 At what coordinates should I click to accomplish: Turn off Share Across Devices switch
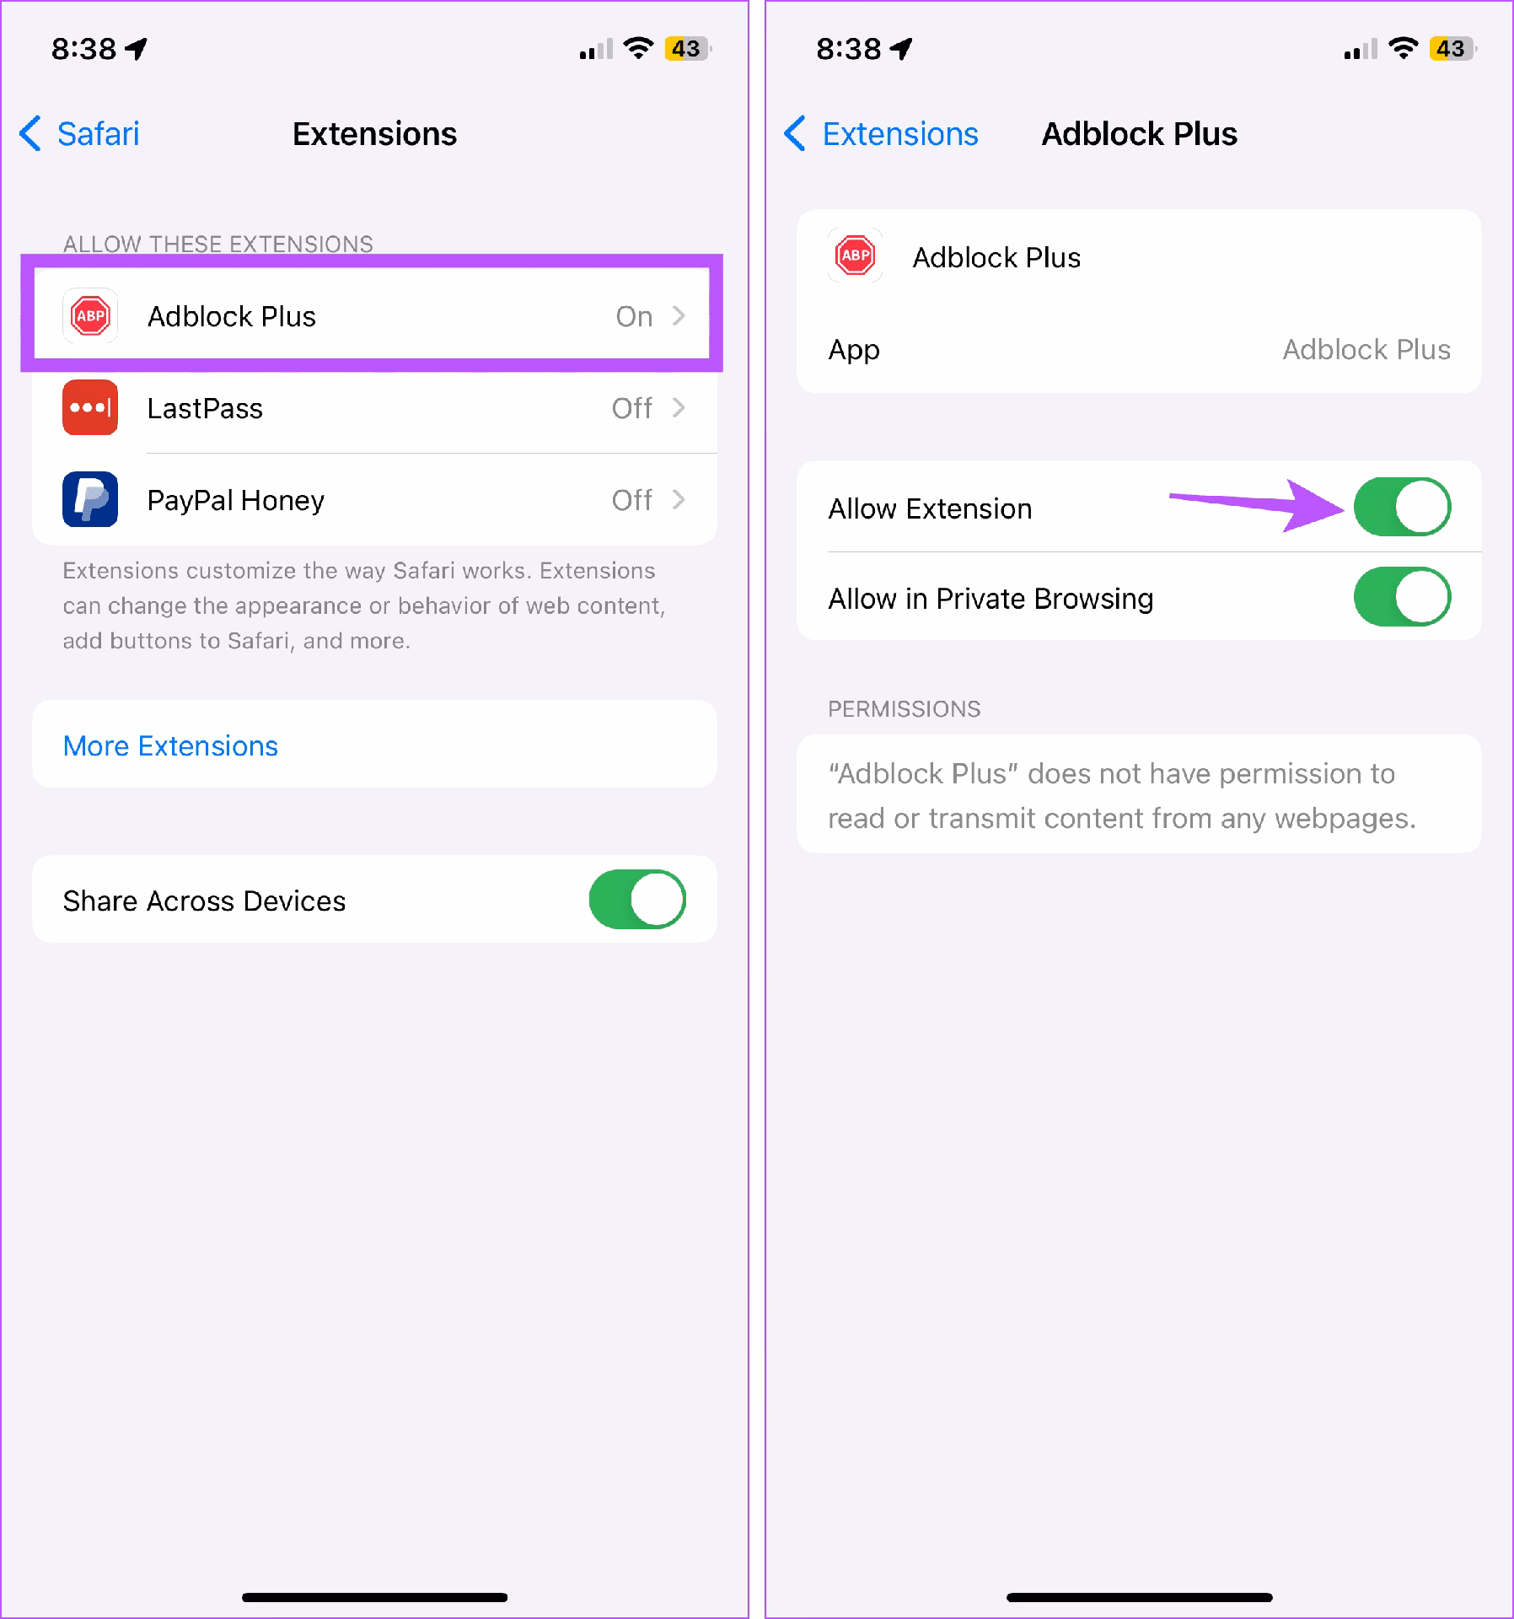637,900
